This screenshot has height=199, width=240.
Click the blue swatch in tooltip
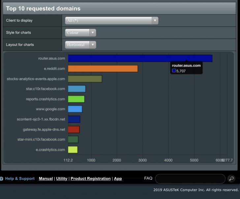tap(174, 71)
